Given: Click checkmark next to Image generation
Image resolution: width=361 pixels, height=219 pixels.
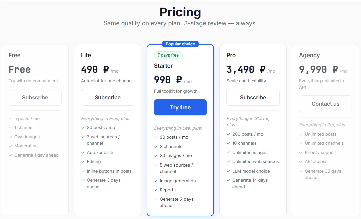Looking at the screenshot, I should (x=156, y=181).
